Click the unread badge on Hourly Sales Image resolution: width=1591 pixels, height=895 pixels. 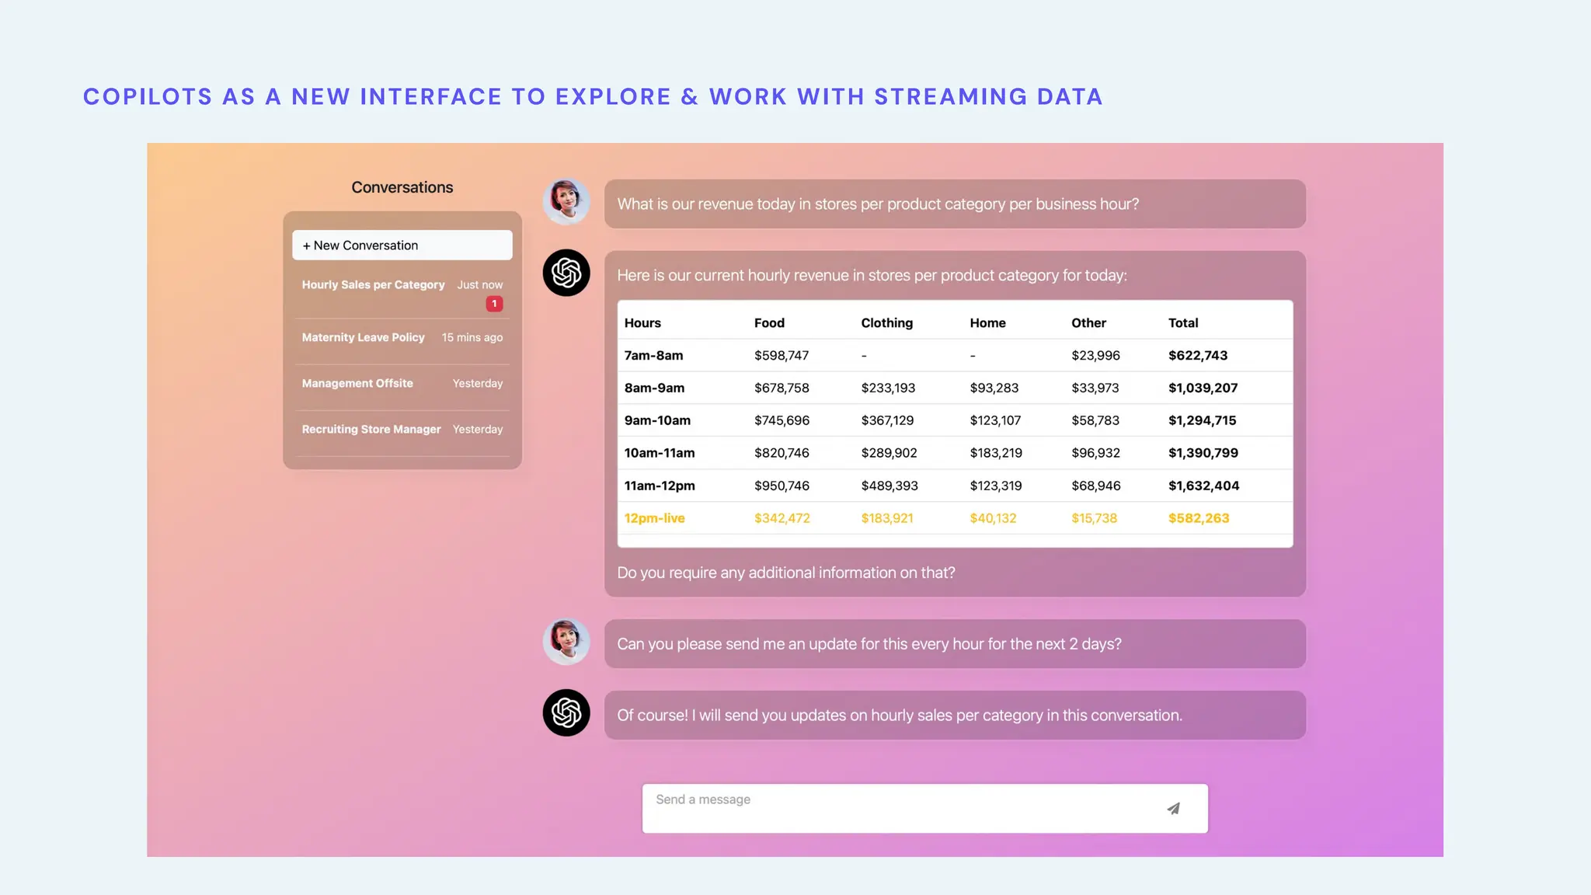(x=494, y=304)
